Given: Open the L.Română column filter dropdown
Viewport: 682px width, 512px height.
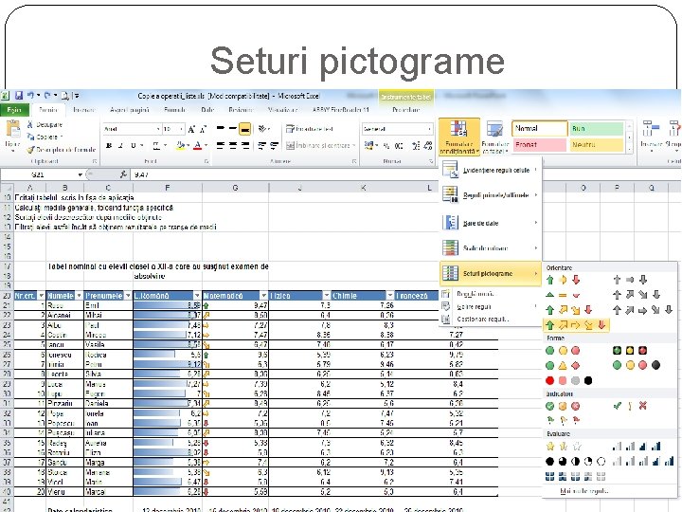Looking at the screenshot, I should click(x=197, y=296).
